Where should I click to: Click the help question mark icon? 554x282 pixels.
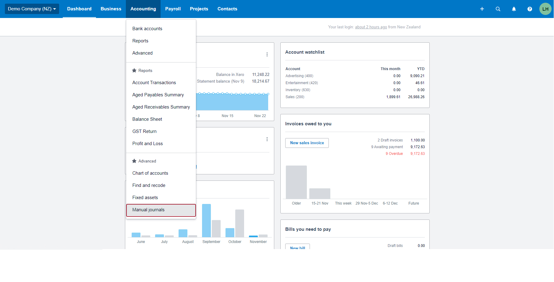point(530,9)
